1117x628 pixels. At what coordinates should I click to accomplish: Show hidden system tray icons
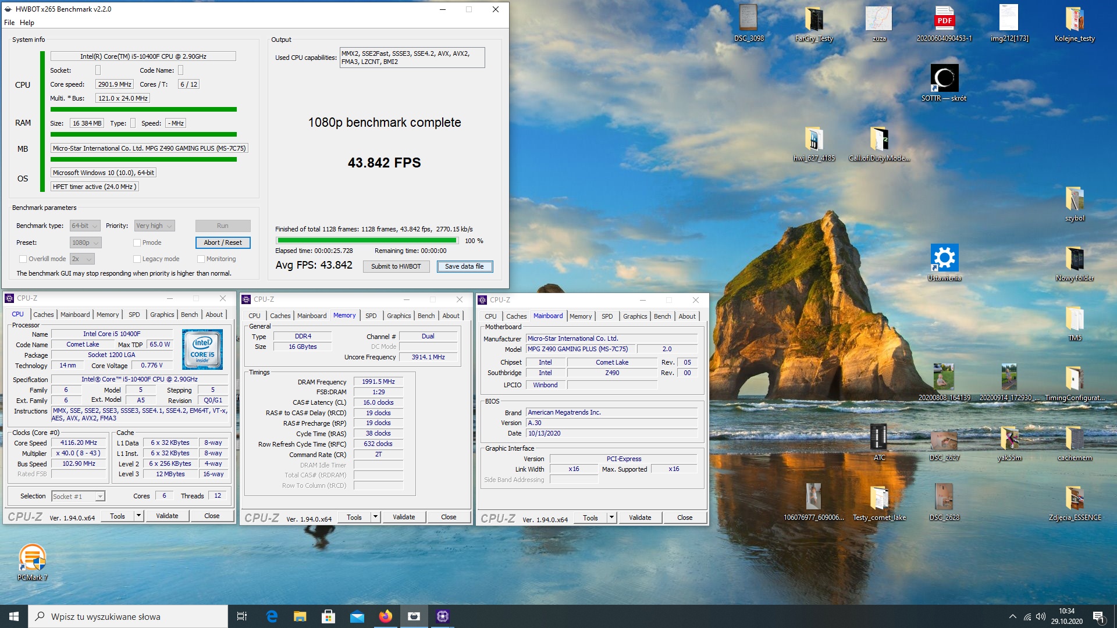(x=1012, y=616)
